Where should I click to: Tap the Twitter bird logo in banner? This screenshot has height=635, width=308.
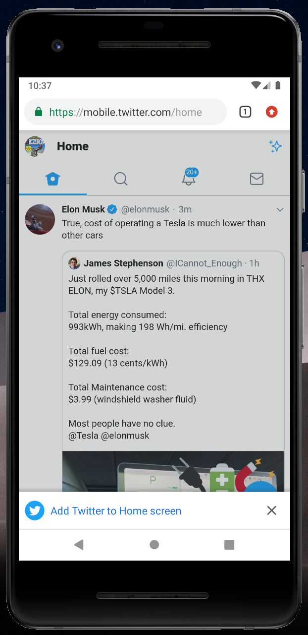[x=35, y=510]
